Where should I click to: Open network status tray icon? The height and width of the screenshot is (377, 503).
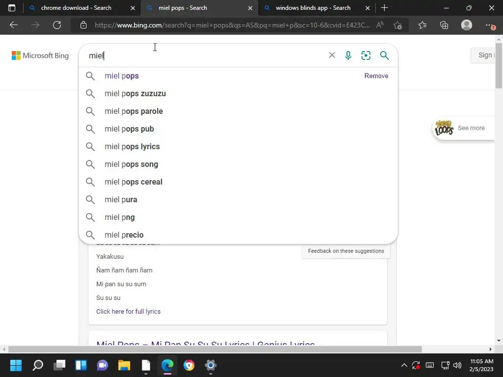point(445,365)
